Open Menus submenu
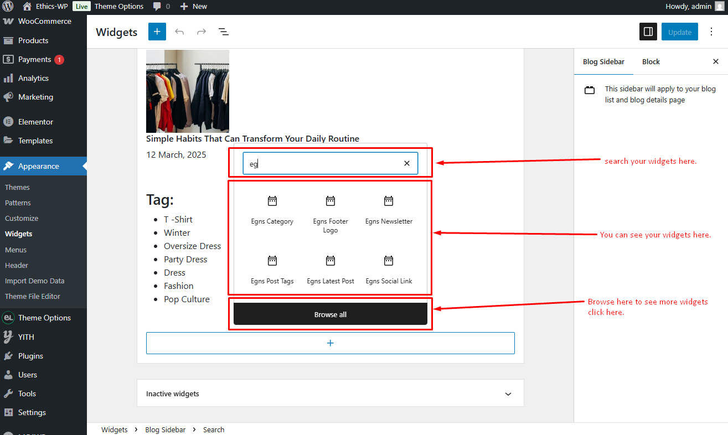This screenshot has height=435, width=728. (16, 250)
